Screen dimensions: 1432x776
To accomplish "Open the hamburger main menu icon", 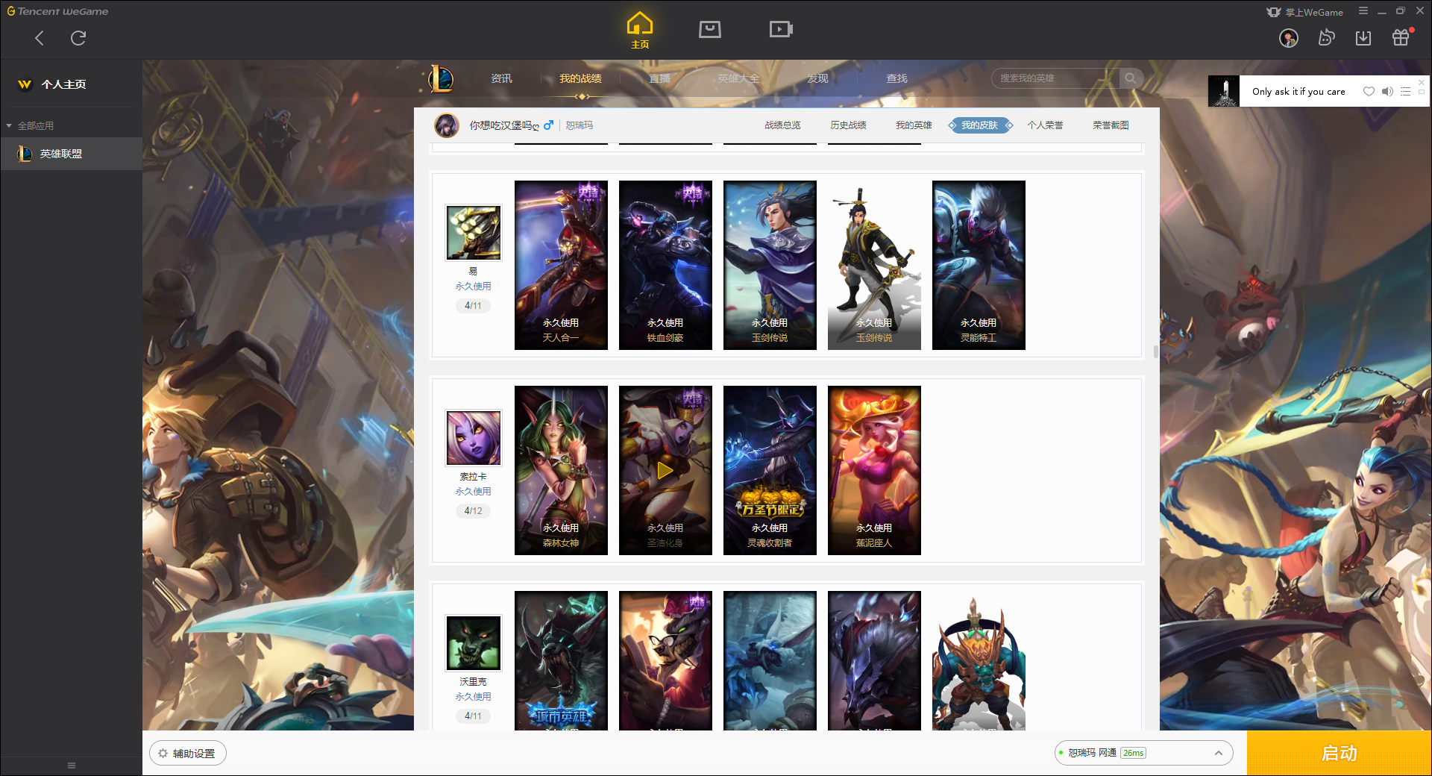I will (x=1363, y=11).
